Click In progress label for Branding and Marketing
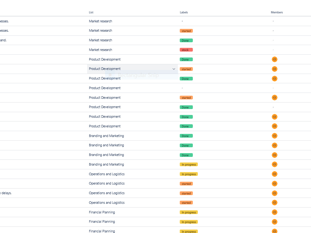Image resolution: width=311 pixels, height=233 pixels. (x=189, y=164)
